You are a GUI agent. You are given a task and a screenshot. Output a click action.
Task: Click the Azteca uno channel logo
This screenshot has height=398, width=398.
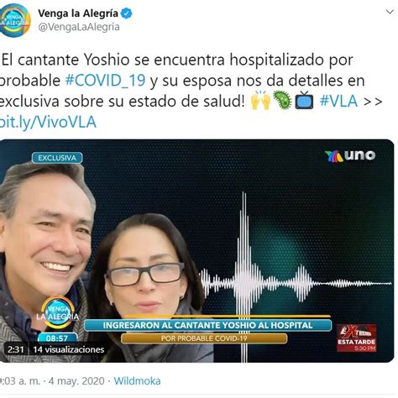[350, 155]
